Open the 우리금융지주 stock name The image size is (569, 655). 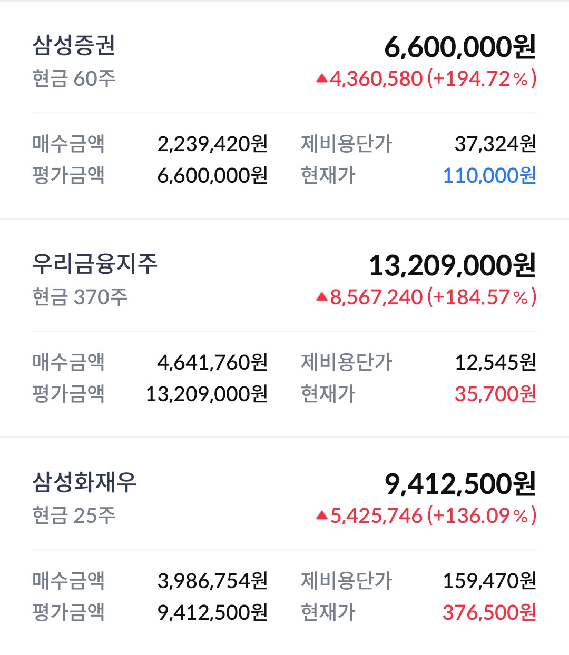pyautogui.click(x=95, y=264)
